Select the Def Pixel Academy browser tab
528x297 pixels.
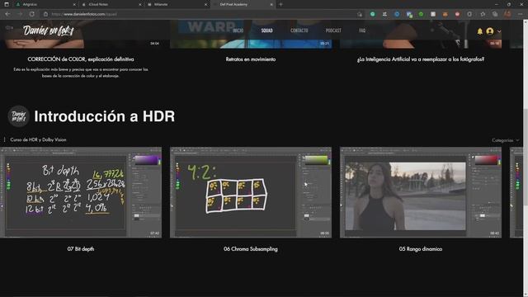[x=243, y=4]
